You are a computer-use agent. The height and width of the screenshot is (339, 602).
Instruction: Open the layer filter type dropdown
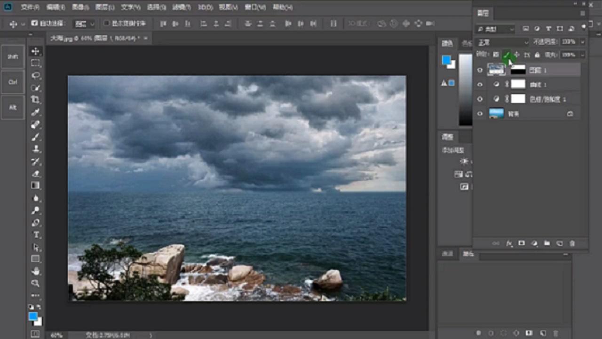pos(495,29)
